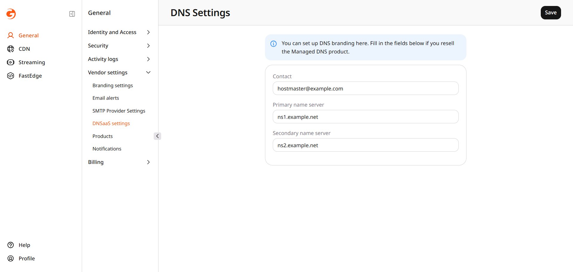573x272 pixels.
Task: Open Branding settings submenu item
Action: [113, 85]
